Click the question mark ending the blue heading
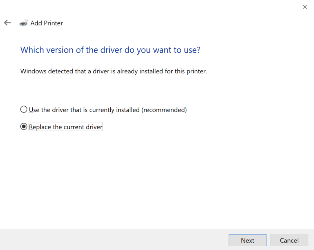 click(x=198, y=50)
